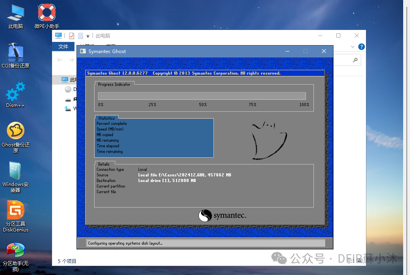The width and height of the screenshot is (410, 275).
Task: Open the 此电脑 desktop icon
Action: click(16, 16)
